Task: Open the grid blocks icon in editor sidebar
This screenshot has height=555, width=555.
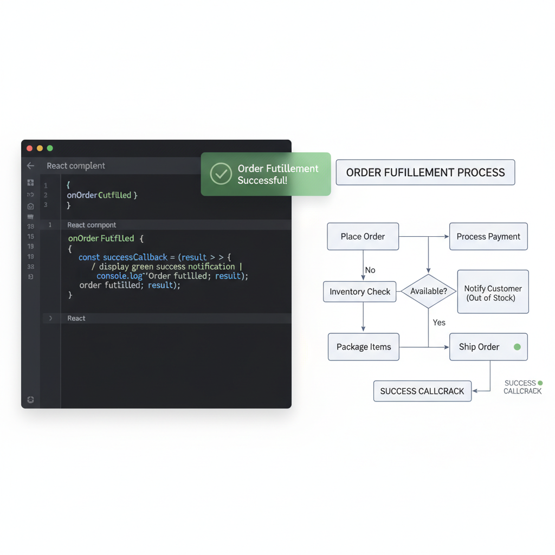Action: tap(31, 183)
